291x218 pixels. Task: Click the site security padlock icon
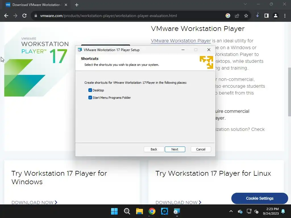click(36, 16)
